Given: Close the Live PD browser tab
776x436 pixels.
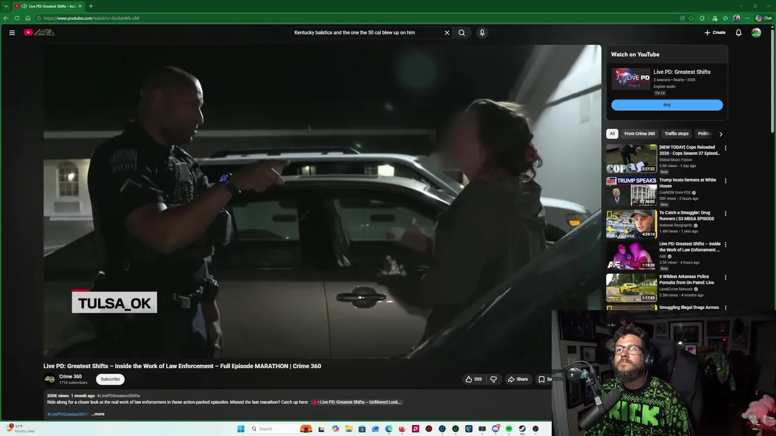Looking at the screenshot, I should pyautogui.click(x=79, y=6).
